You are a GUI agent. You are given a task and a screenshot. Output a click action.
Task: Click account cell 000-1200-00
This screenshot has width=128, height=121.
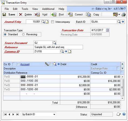tap(40, 89)
